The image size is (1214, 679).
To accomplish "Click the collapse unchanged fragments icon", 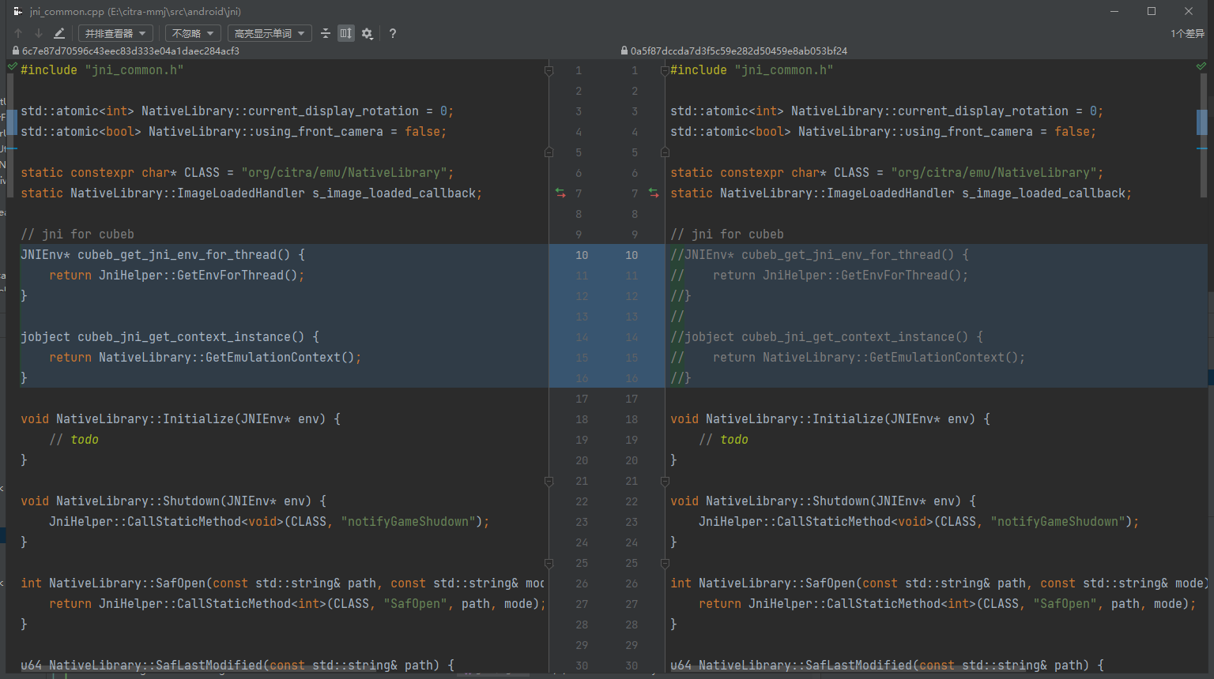I will pyautogui.click(x=326, y=33).
